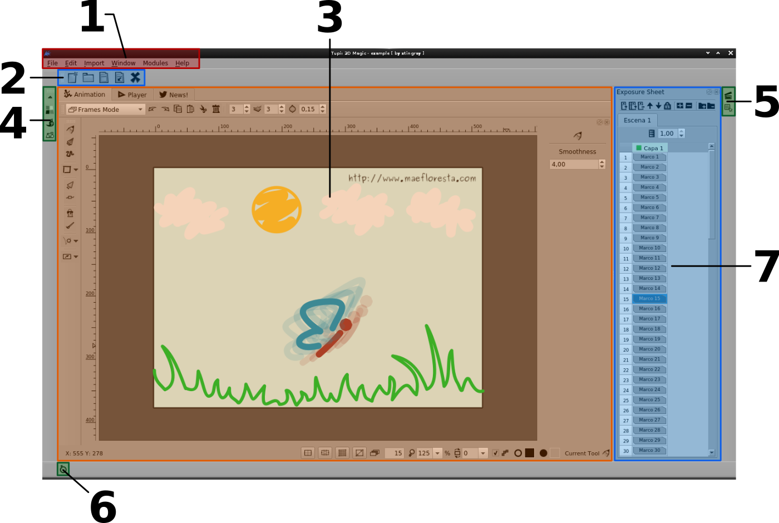Image resolution: width=779 pixels, height=523 pixels.
Task: Click the scissors cut icon
Action: click(203, 110)
